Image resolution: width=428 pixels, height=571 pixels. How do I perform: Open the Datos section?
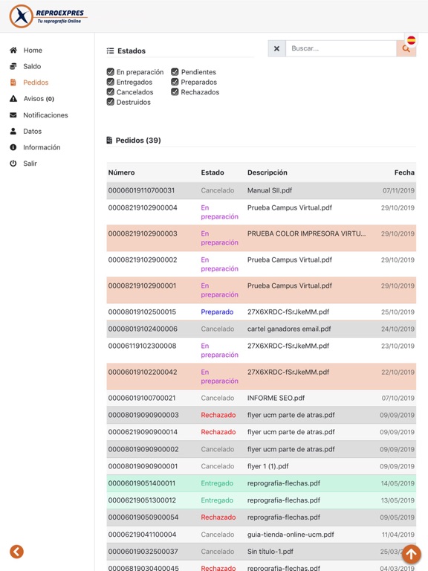[33, 131]
